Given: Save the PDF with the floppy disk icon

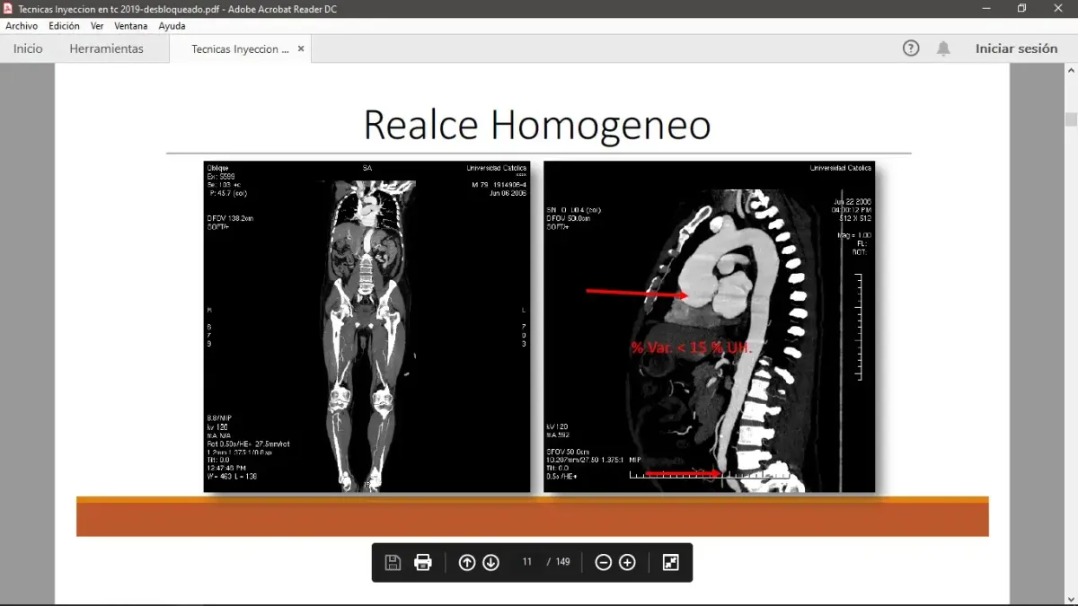Looking at the screenshot, I should 393,563.
